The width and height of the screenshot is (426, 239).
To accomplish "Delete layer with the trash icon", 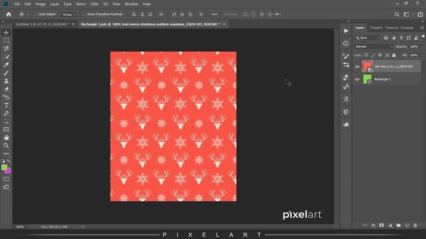I will (415, 226).
